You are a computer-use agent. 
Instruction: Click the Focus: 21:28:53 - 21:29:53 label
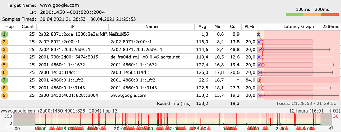(306, 103)
